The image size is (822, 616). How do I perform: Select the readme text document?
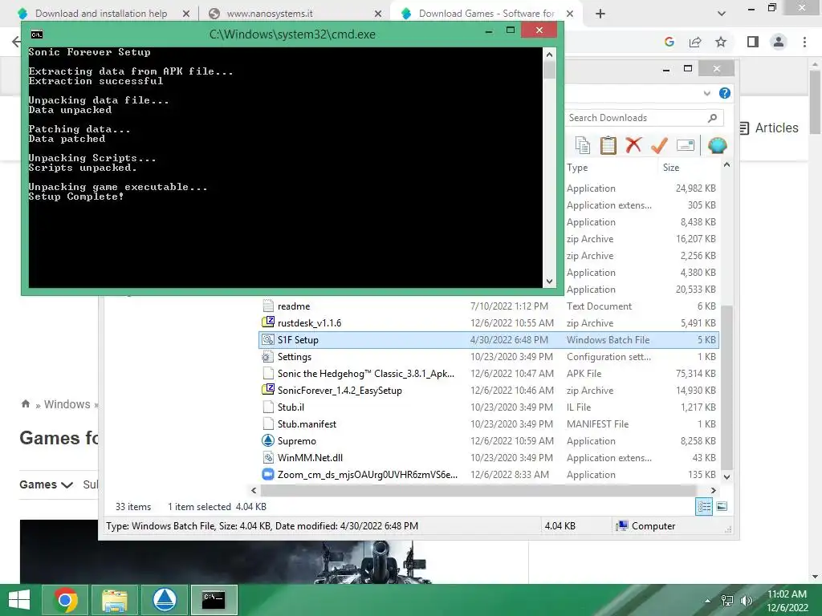pos(489,306)
